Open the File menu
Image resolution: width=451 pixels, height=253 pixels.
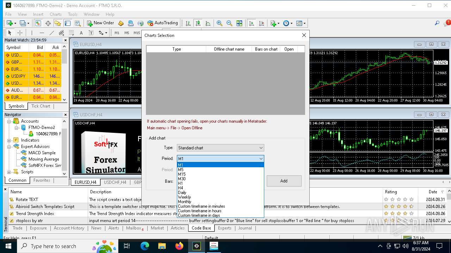(x=8, y=14)
